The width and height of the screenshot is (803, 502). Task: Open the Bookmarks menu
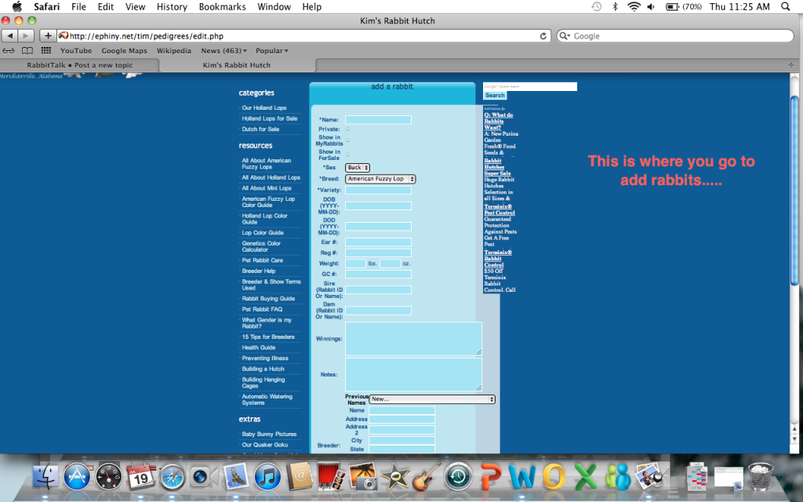(222, 6)
